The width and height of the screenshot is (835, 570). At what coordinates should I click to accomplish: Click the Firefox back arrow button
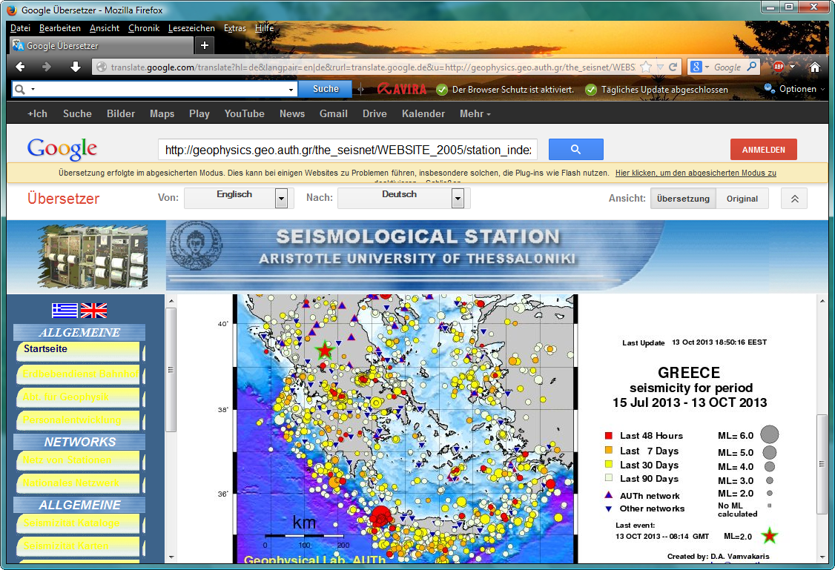[x=20, y=67]
